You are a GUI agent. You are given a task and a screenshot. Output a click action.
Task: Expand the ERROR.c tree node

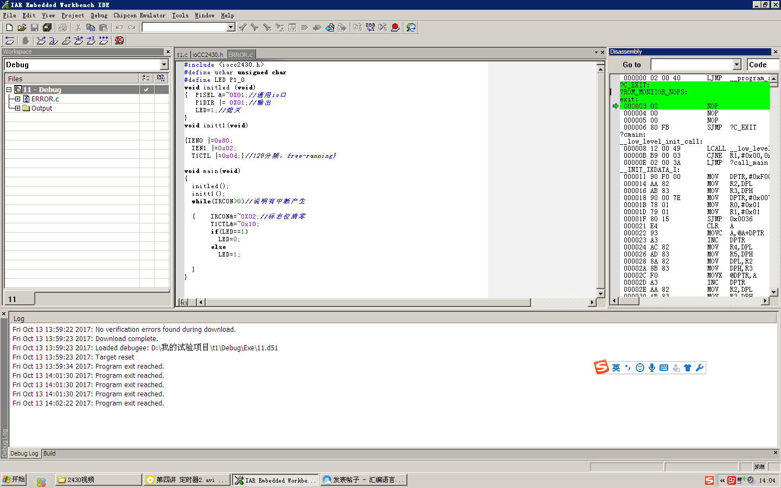pos(17,99)
